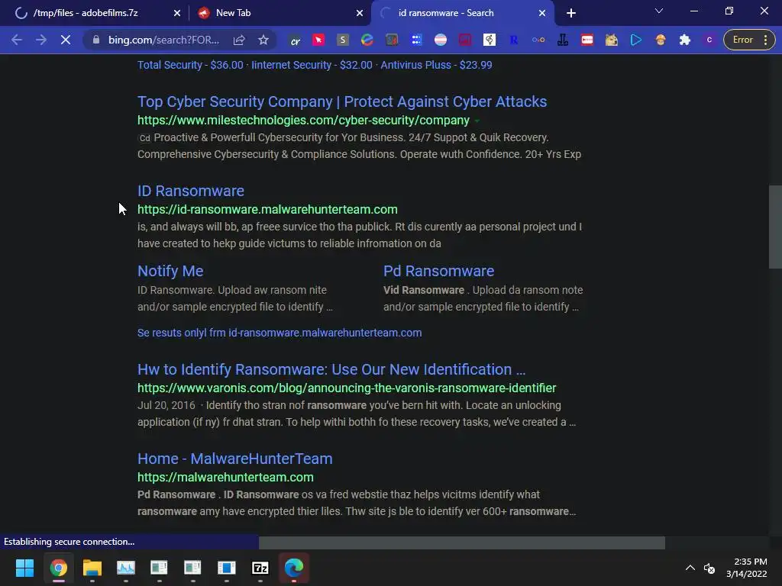Open the pink-blue striped circle extension
This screenshot has width=782, height=586.
coord(441,40)
